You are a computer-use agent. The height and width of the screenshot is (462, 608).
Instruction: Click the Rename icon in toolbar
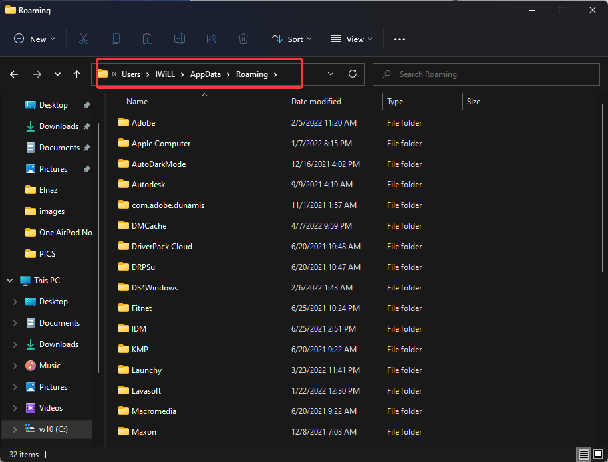[180, 39]
